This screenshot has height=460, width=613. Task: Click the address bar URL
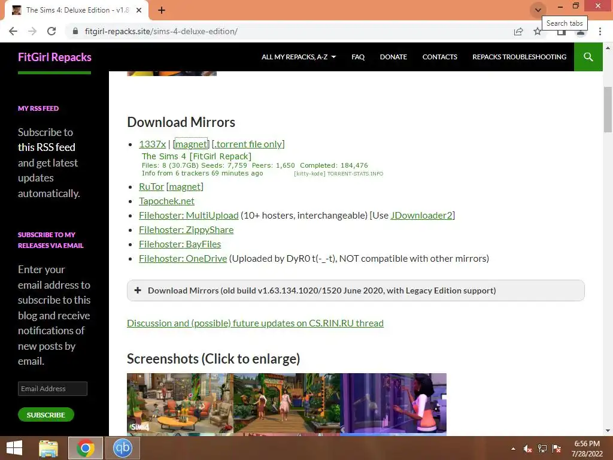click(161, 31)
